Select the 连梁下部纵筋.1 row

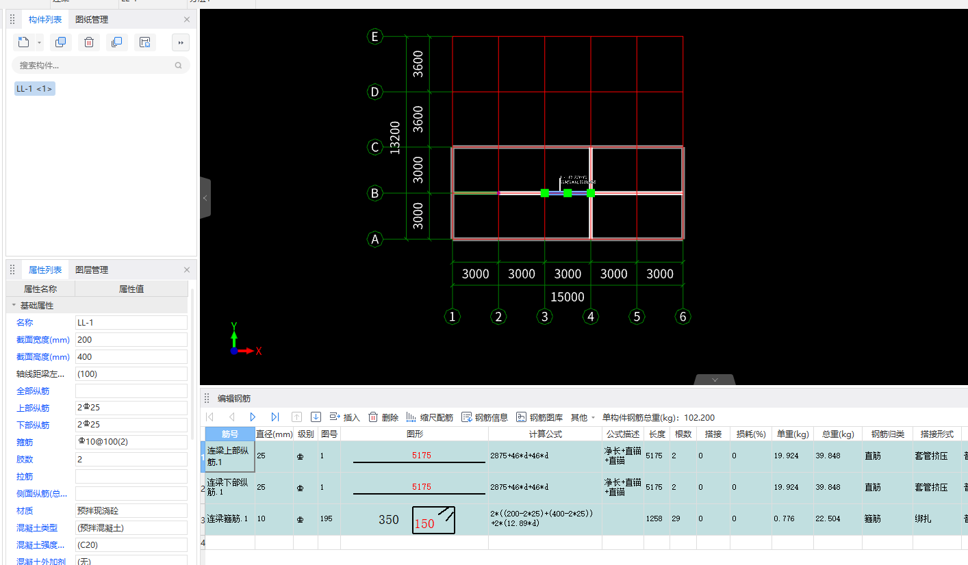tap(230, 488)
